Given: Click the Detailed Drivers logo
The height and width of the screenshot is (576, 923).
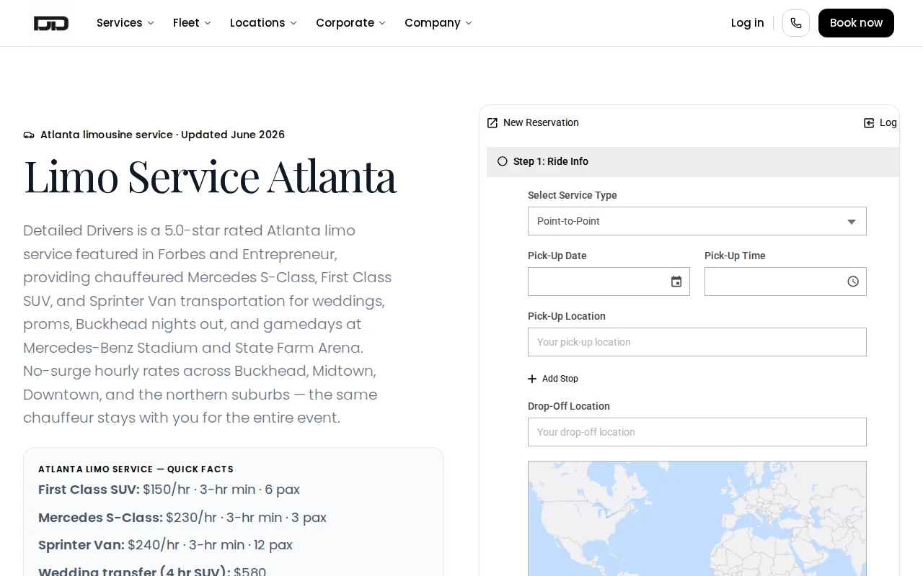Looking at the screenshot, I should coord(51,23).
